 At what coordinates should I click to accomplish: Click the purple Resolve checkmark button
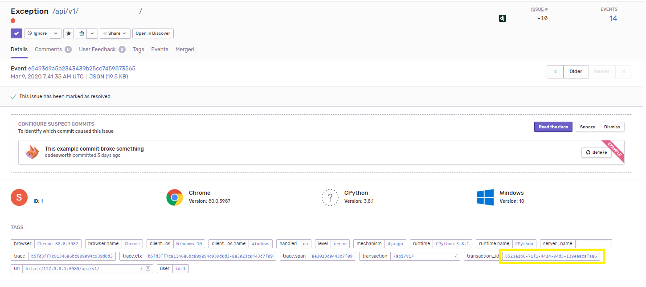click(x=16, y=33)
